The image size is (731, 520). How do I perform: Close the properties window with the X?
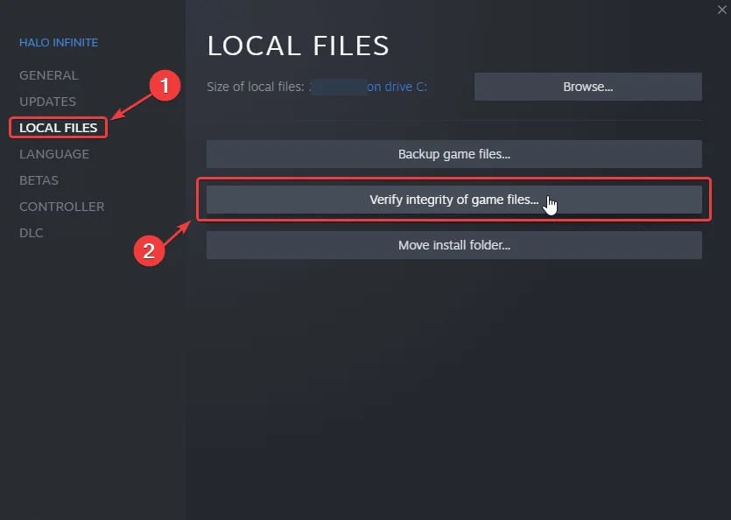point(720,9)
